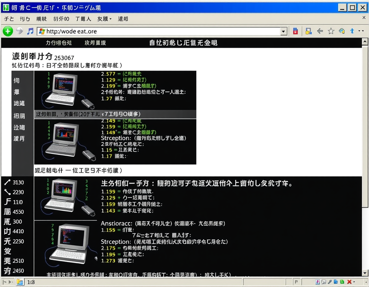The width and height of the screenshot is (369, 287).
Task: Click the gray forward arrow beside the plus button
Action: pyautogui.click(x=20, y=31)
